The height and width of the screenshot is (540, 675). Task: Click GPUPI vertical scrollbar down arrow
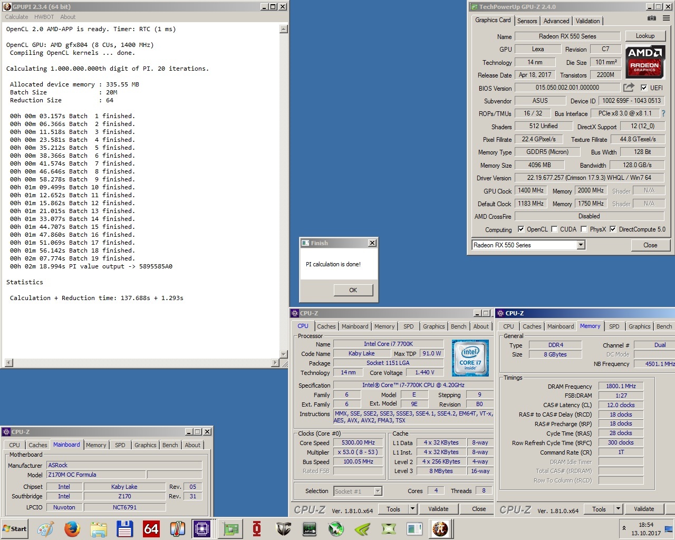(x=283, y=354)
